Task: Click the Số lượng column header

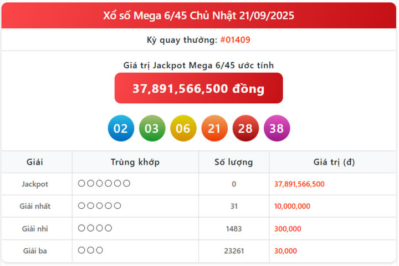Action: pyautogui.click(x=233, y=162)
